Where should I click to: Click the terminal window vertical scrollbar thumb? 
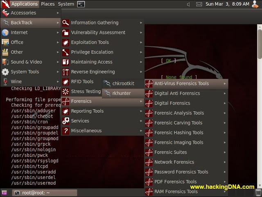(x=260, y=44)
